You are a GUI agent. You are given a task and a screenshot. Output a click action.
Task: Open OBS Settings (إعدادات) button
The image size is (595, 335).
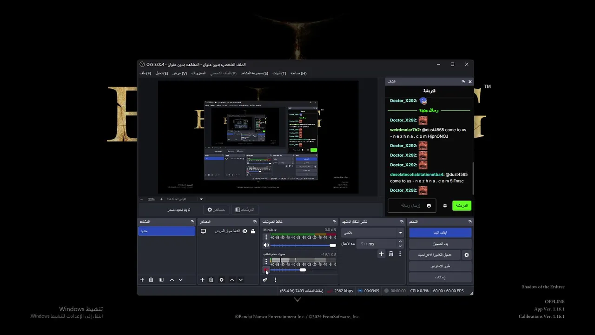coord(440,277)
